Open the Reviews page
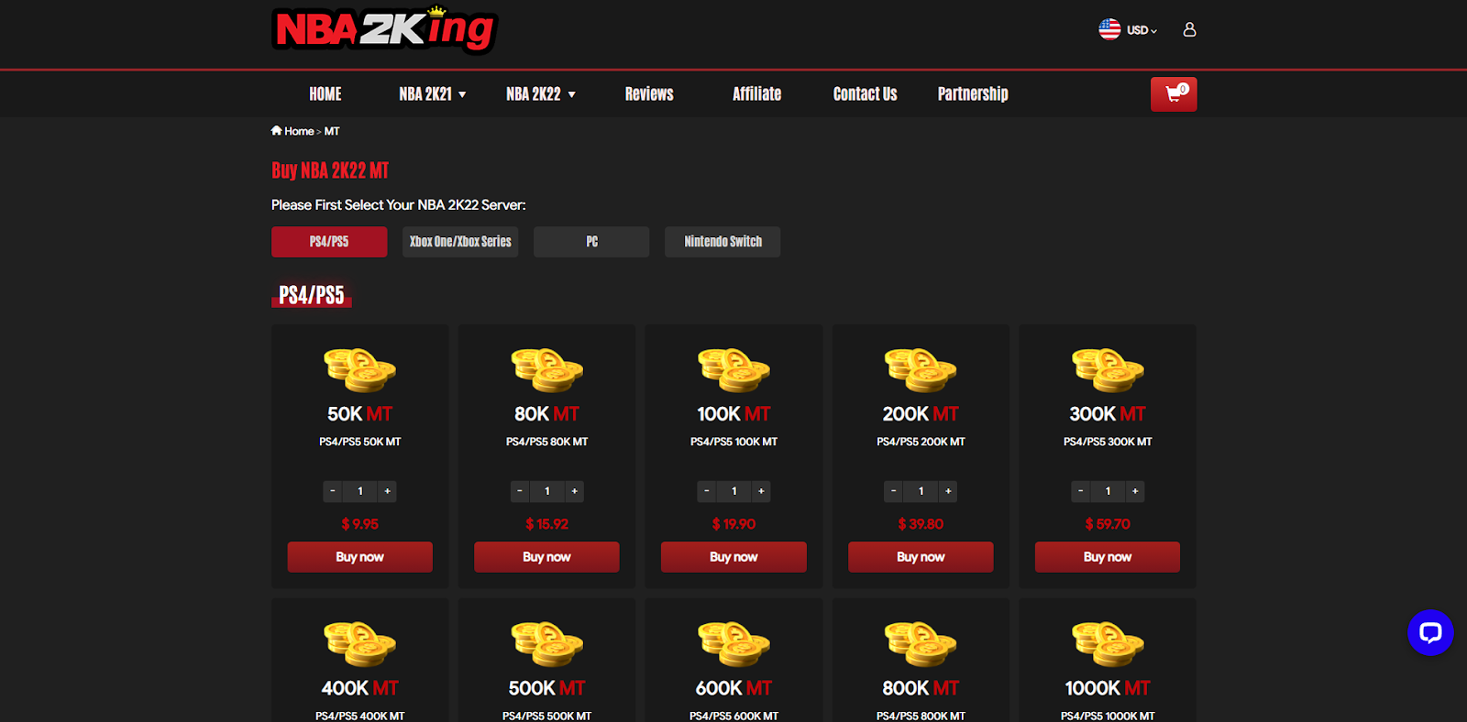This screenshot has width=1467, height=722. [x=649, y=94]
